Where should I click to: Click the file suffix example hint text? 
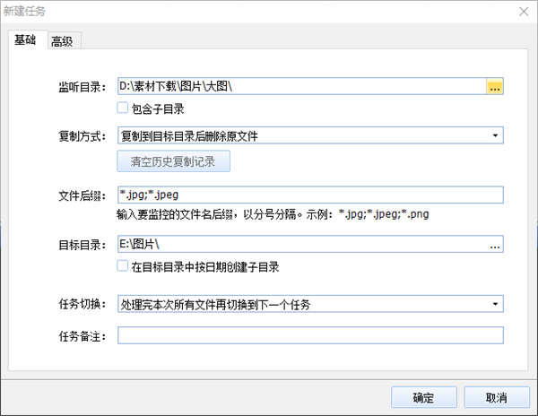(x=271, y=215)
